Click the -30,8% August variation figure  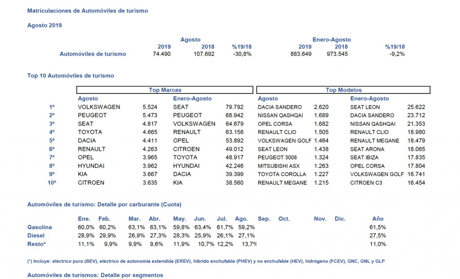tap(242, 54)
